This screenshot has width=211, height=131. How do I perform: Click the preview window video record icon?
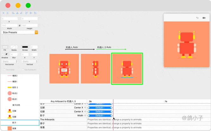coord(204,18)
